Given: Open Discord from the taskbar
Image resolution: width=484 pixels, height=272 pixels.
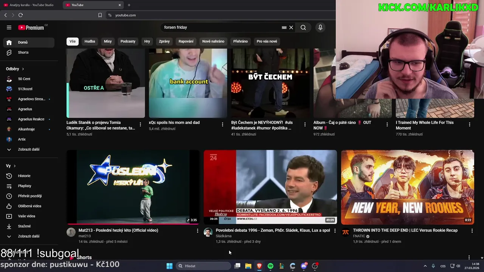Looking at the screenshot, I should click(304, 266).
